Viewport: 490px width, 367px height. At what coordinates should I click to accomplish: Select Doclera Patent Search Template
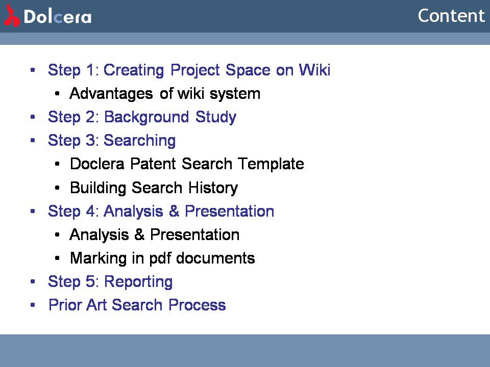coord(187,164)
